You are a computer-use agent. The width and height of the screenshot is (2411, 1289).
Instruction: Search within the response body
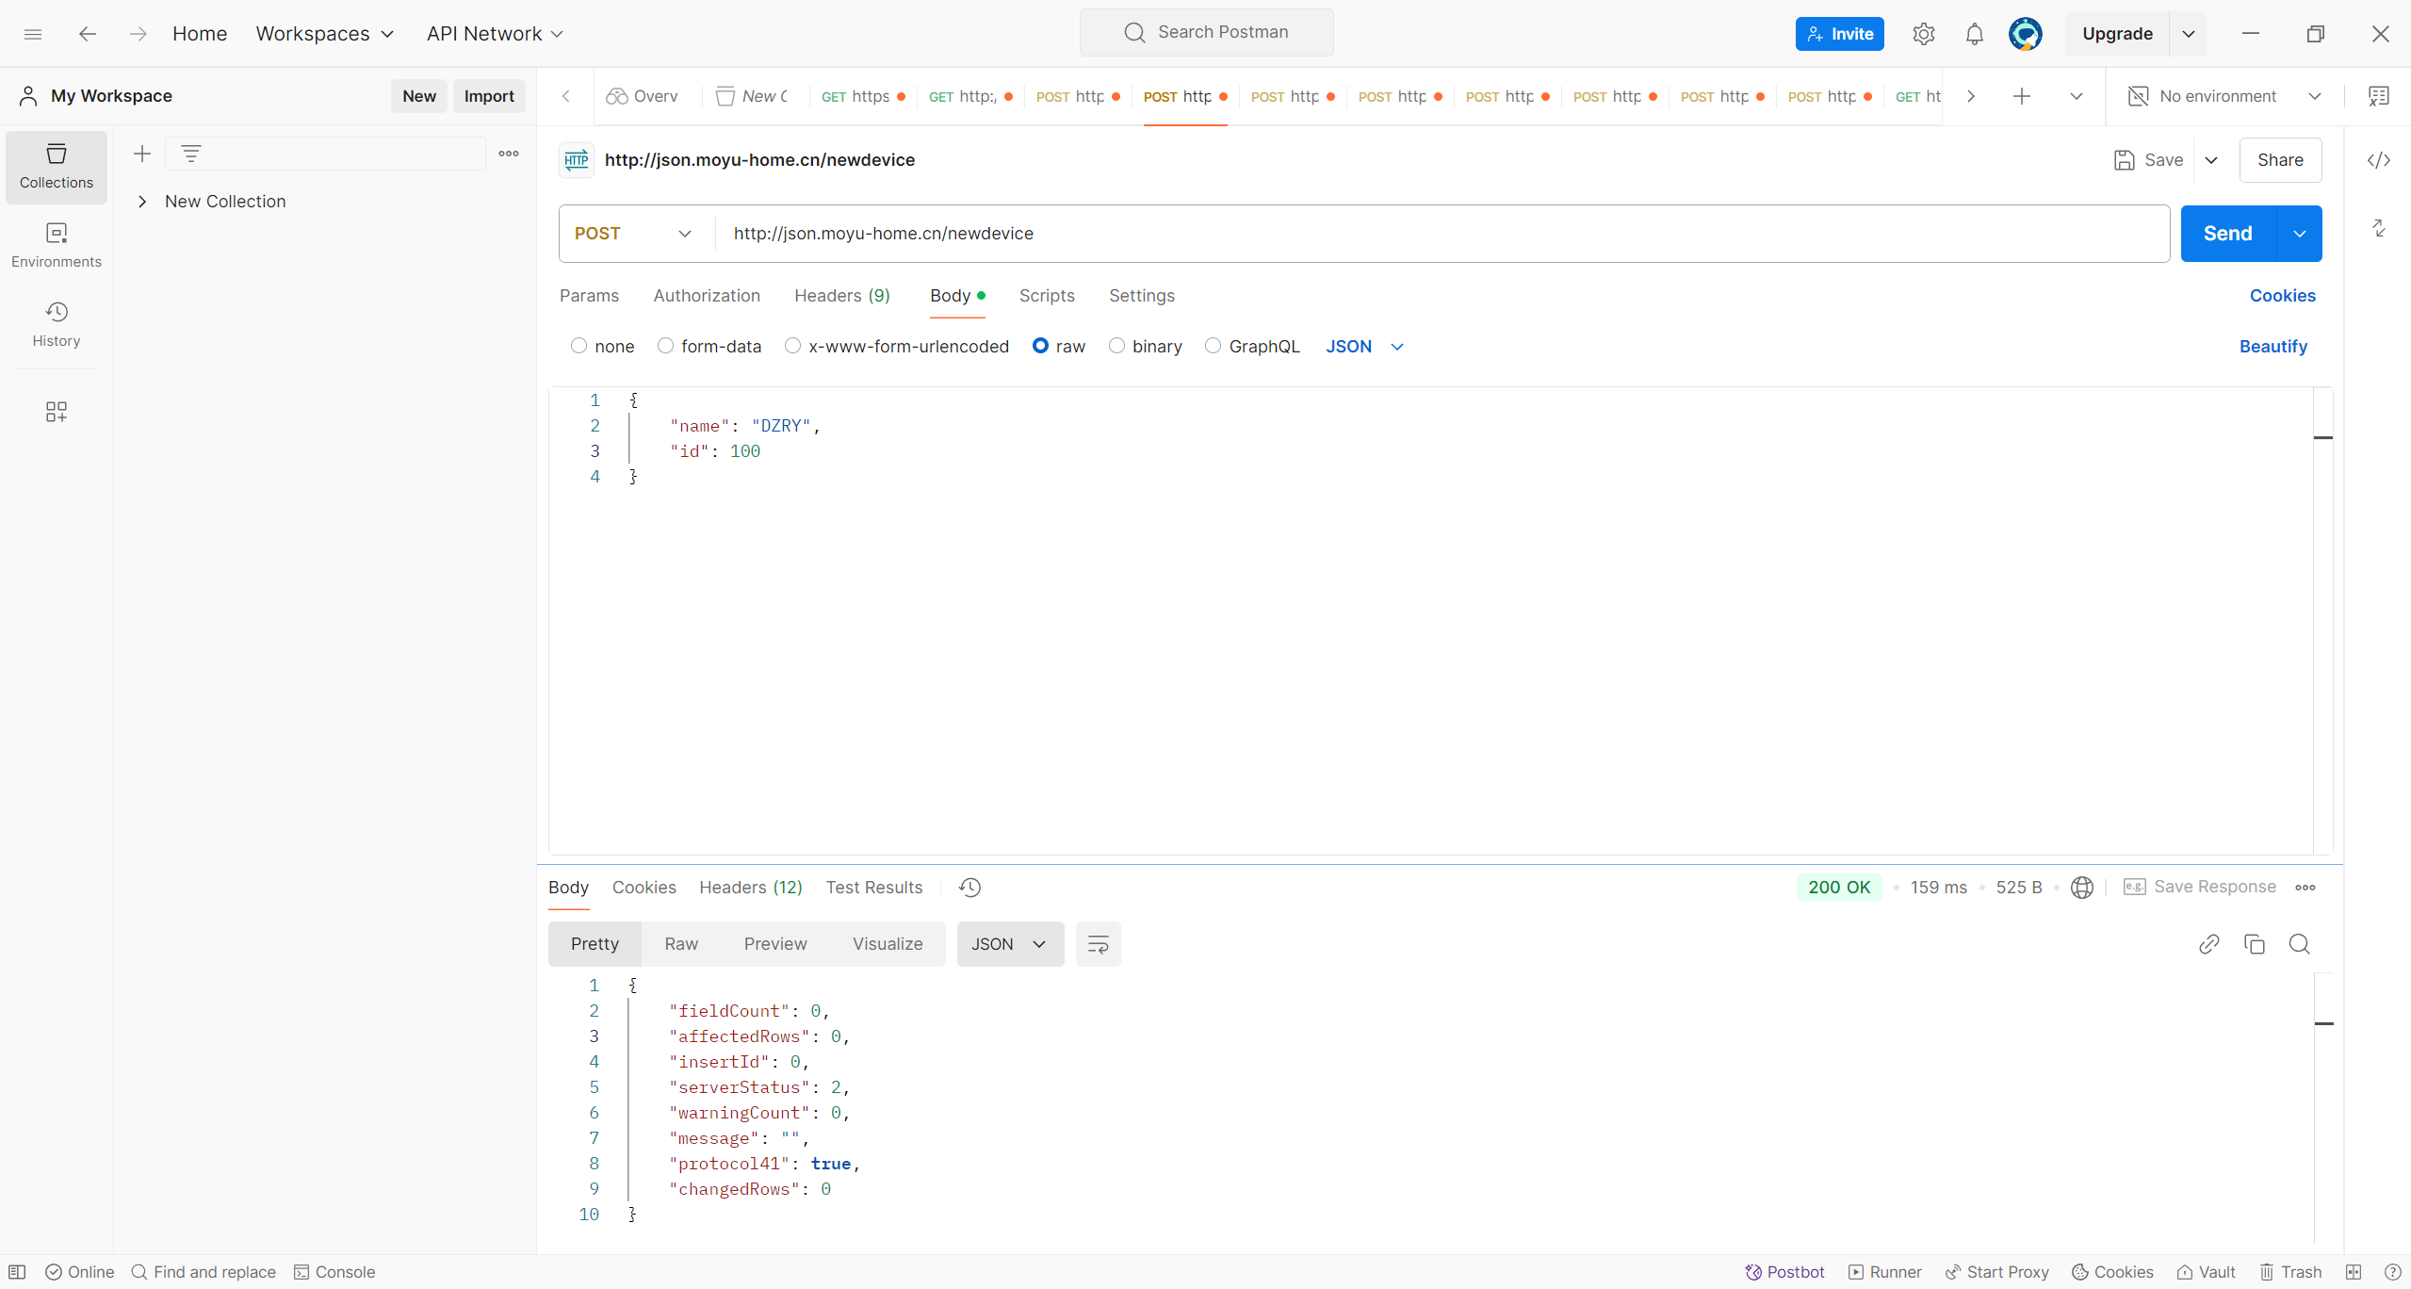[x=2299, y=944]
